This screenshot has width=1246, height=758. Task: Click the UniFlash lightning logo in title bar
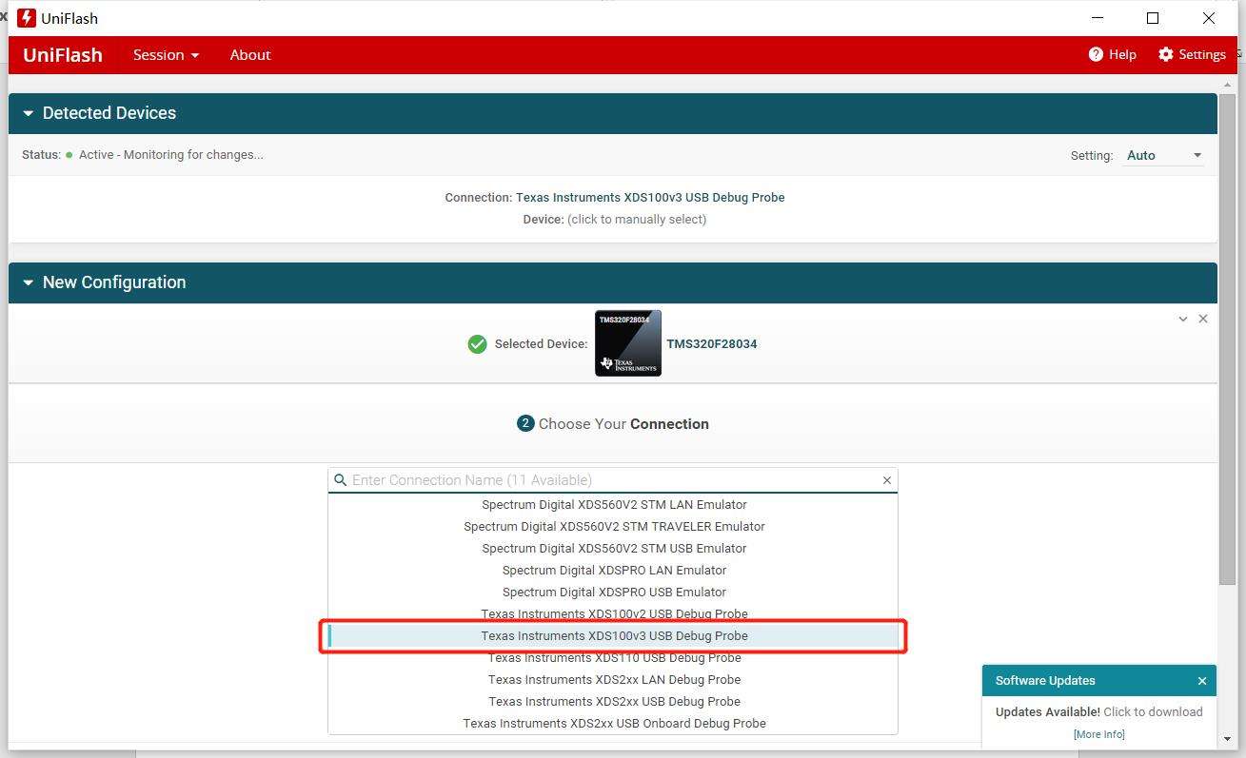coord(27,18)
